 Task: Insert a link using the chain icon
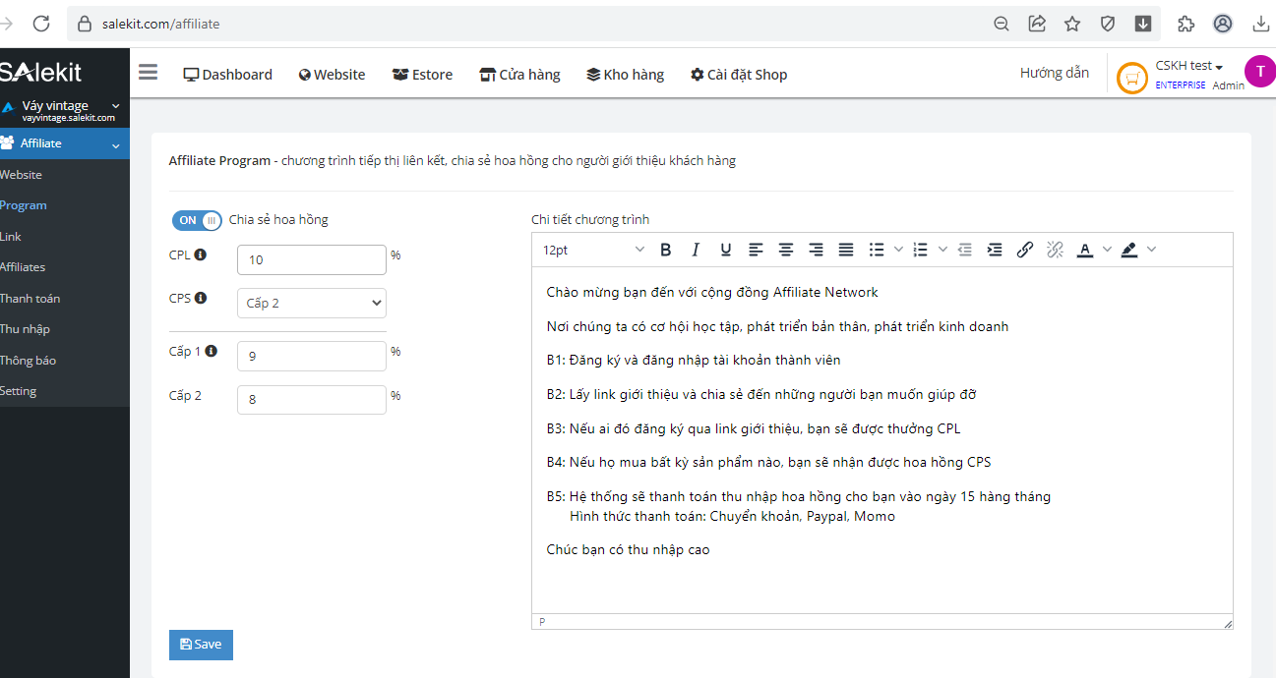1024,250
